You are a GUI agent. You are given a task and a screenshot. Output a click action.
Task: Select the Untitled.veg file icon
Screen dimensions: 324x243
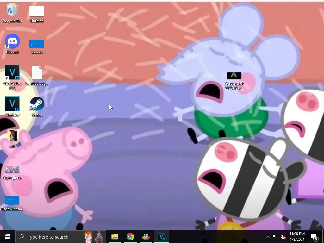point(37,76)
